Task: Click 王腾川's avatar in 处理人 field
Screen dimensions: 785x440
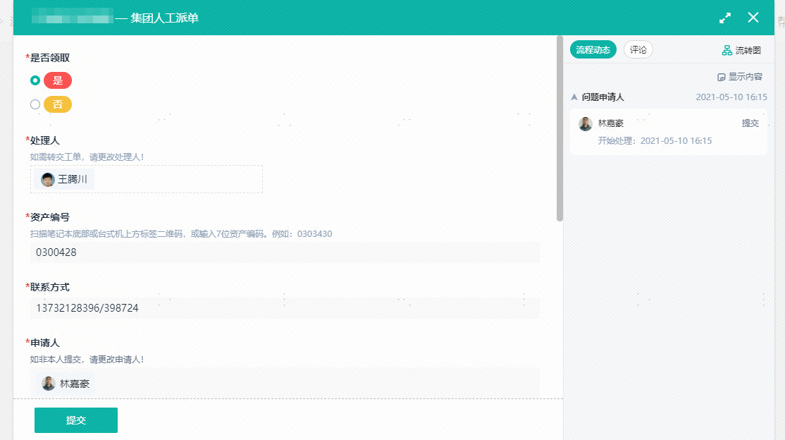Action: [x=48, y=180]
